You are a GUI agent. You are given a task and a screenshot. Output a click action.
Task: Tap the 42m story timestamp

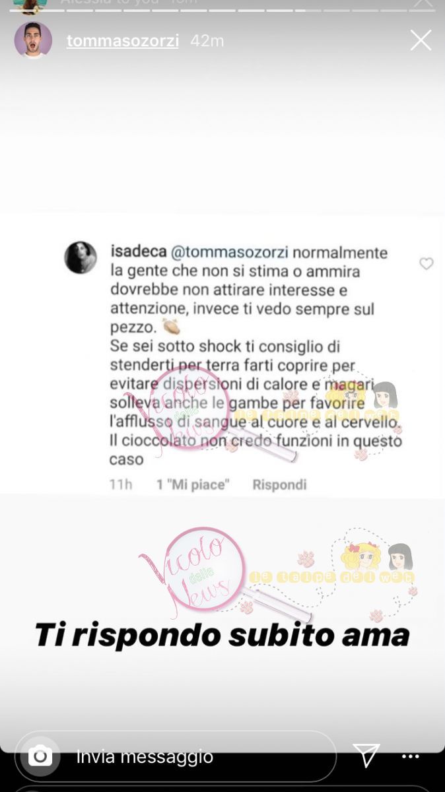click(x=207, y=41)
